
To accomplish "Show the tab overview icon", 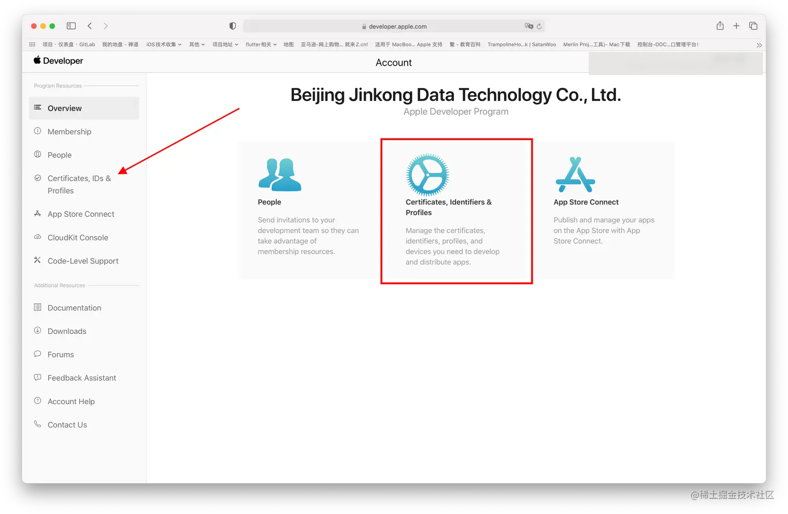I will coord(753,26).
